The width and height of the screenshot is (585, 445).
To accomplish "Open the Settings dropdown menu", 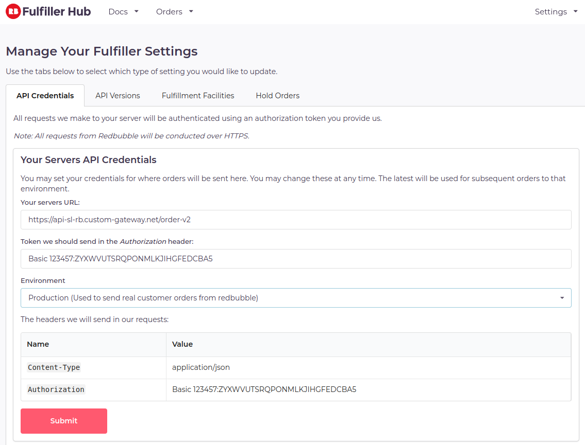I will (556, 11).
